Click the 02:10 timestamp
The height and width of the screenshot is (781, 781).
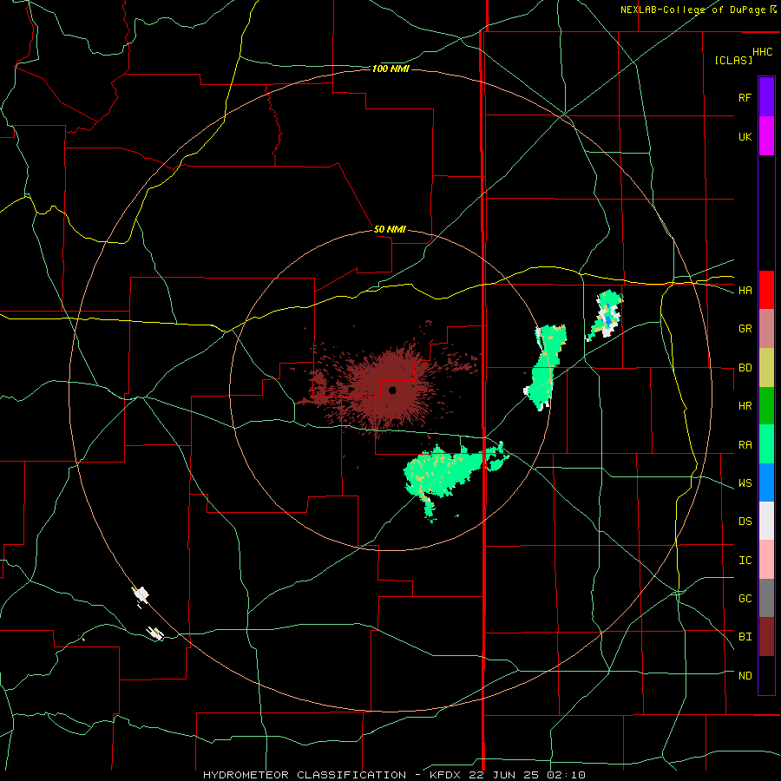(x=565, y=775)
